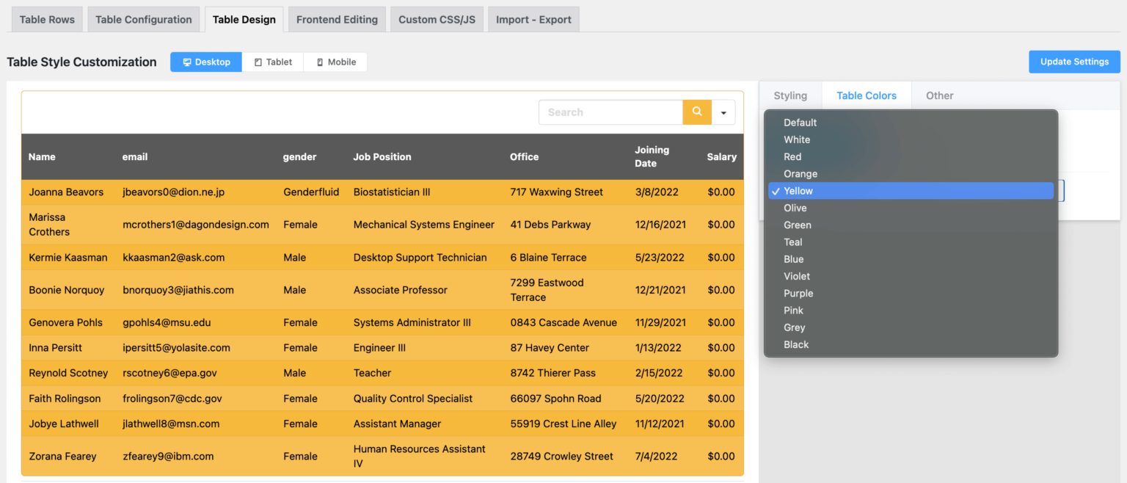The height and width of the screenshot is (483, 1127).
Task: Open the caret dropdown beside search button
Action: [723, 113]
